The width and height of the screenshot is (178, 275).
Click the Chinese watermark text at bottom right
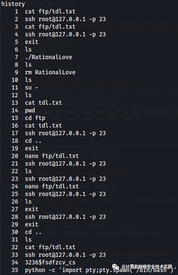[x=147, y=267]
